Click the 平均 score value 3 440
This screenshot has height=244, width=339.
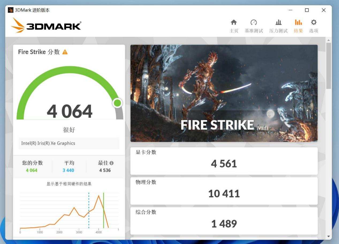68,170
